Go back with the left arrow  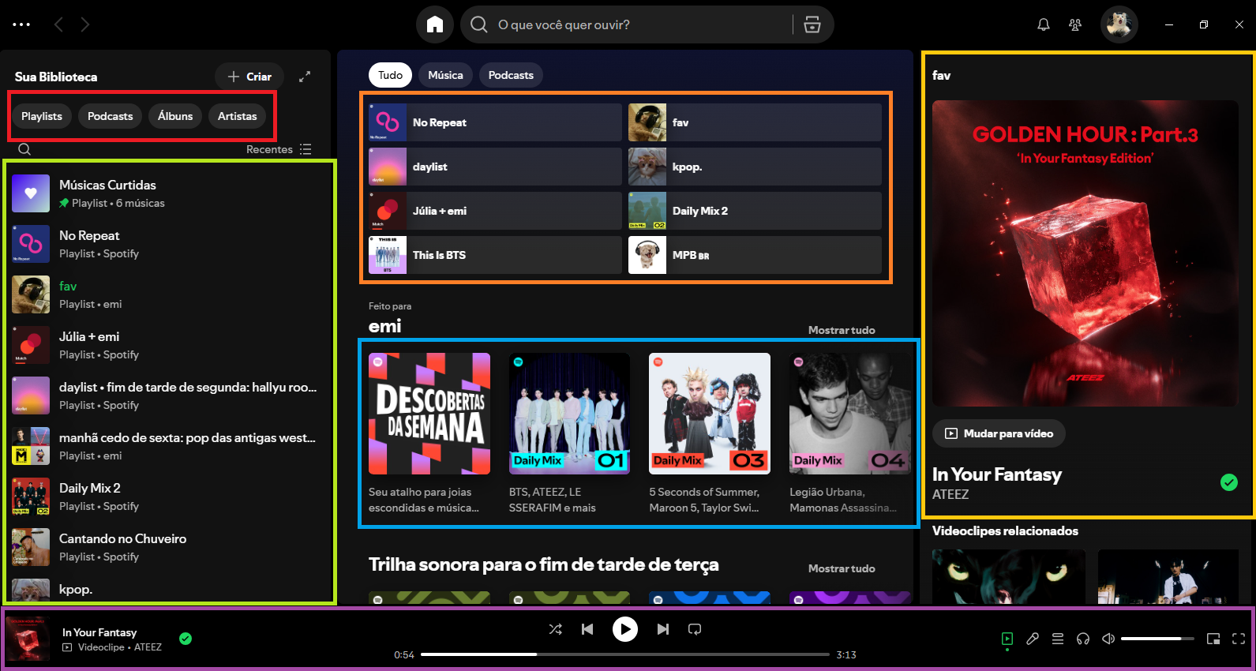coord(58,24)
